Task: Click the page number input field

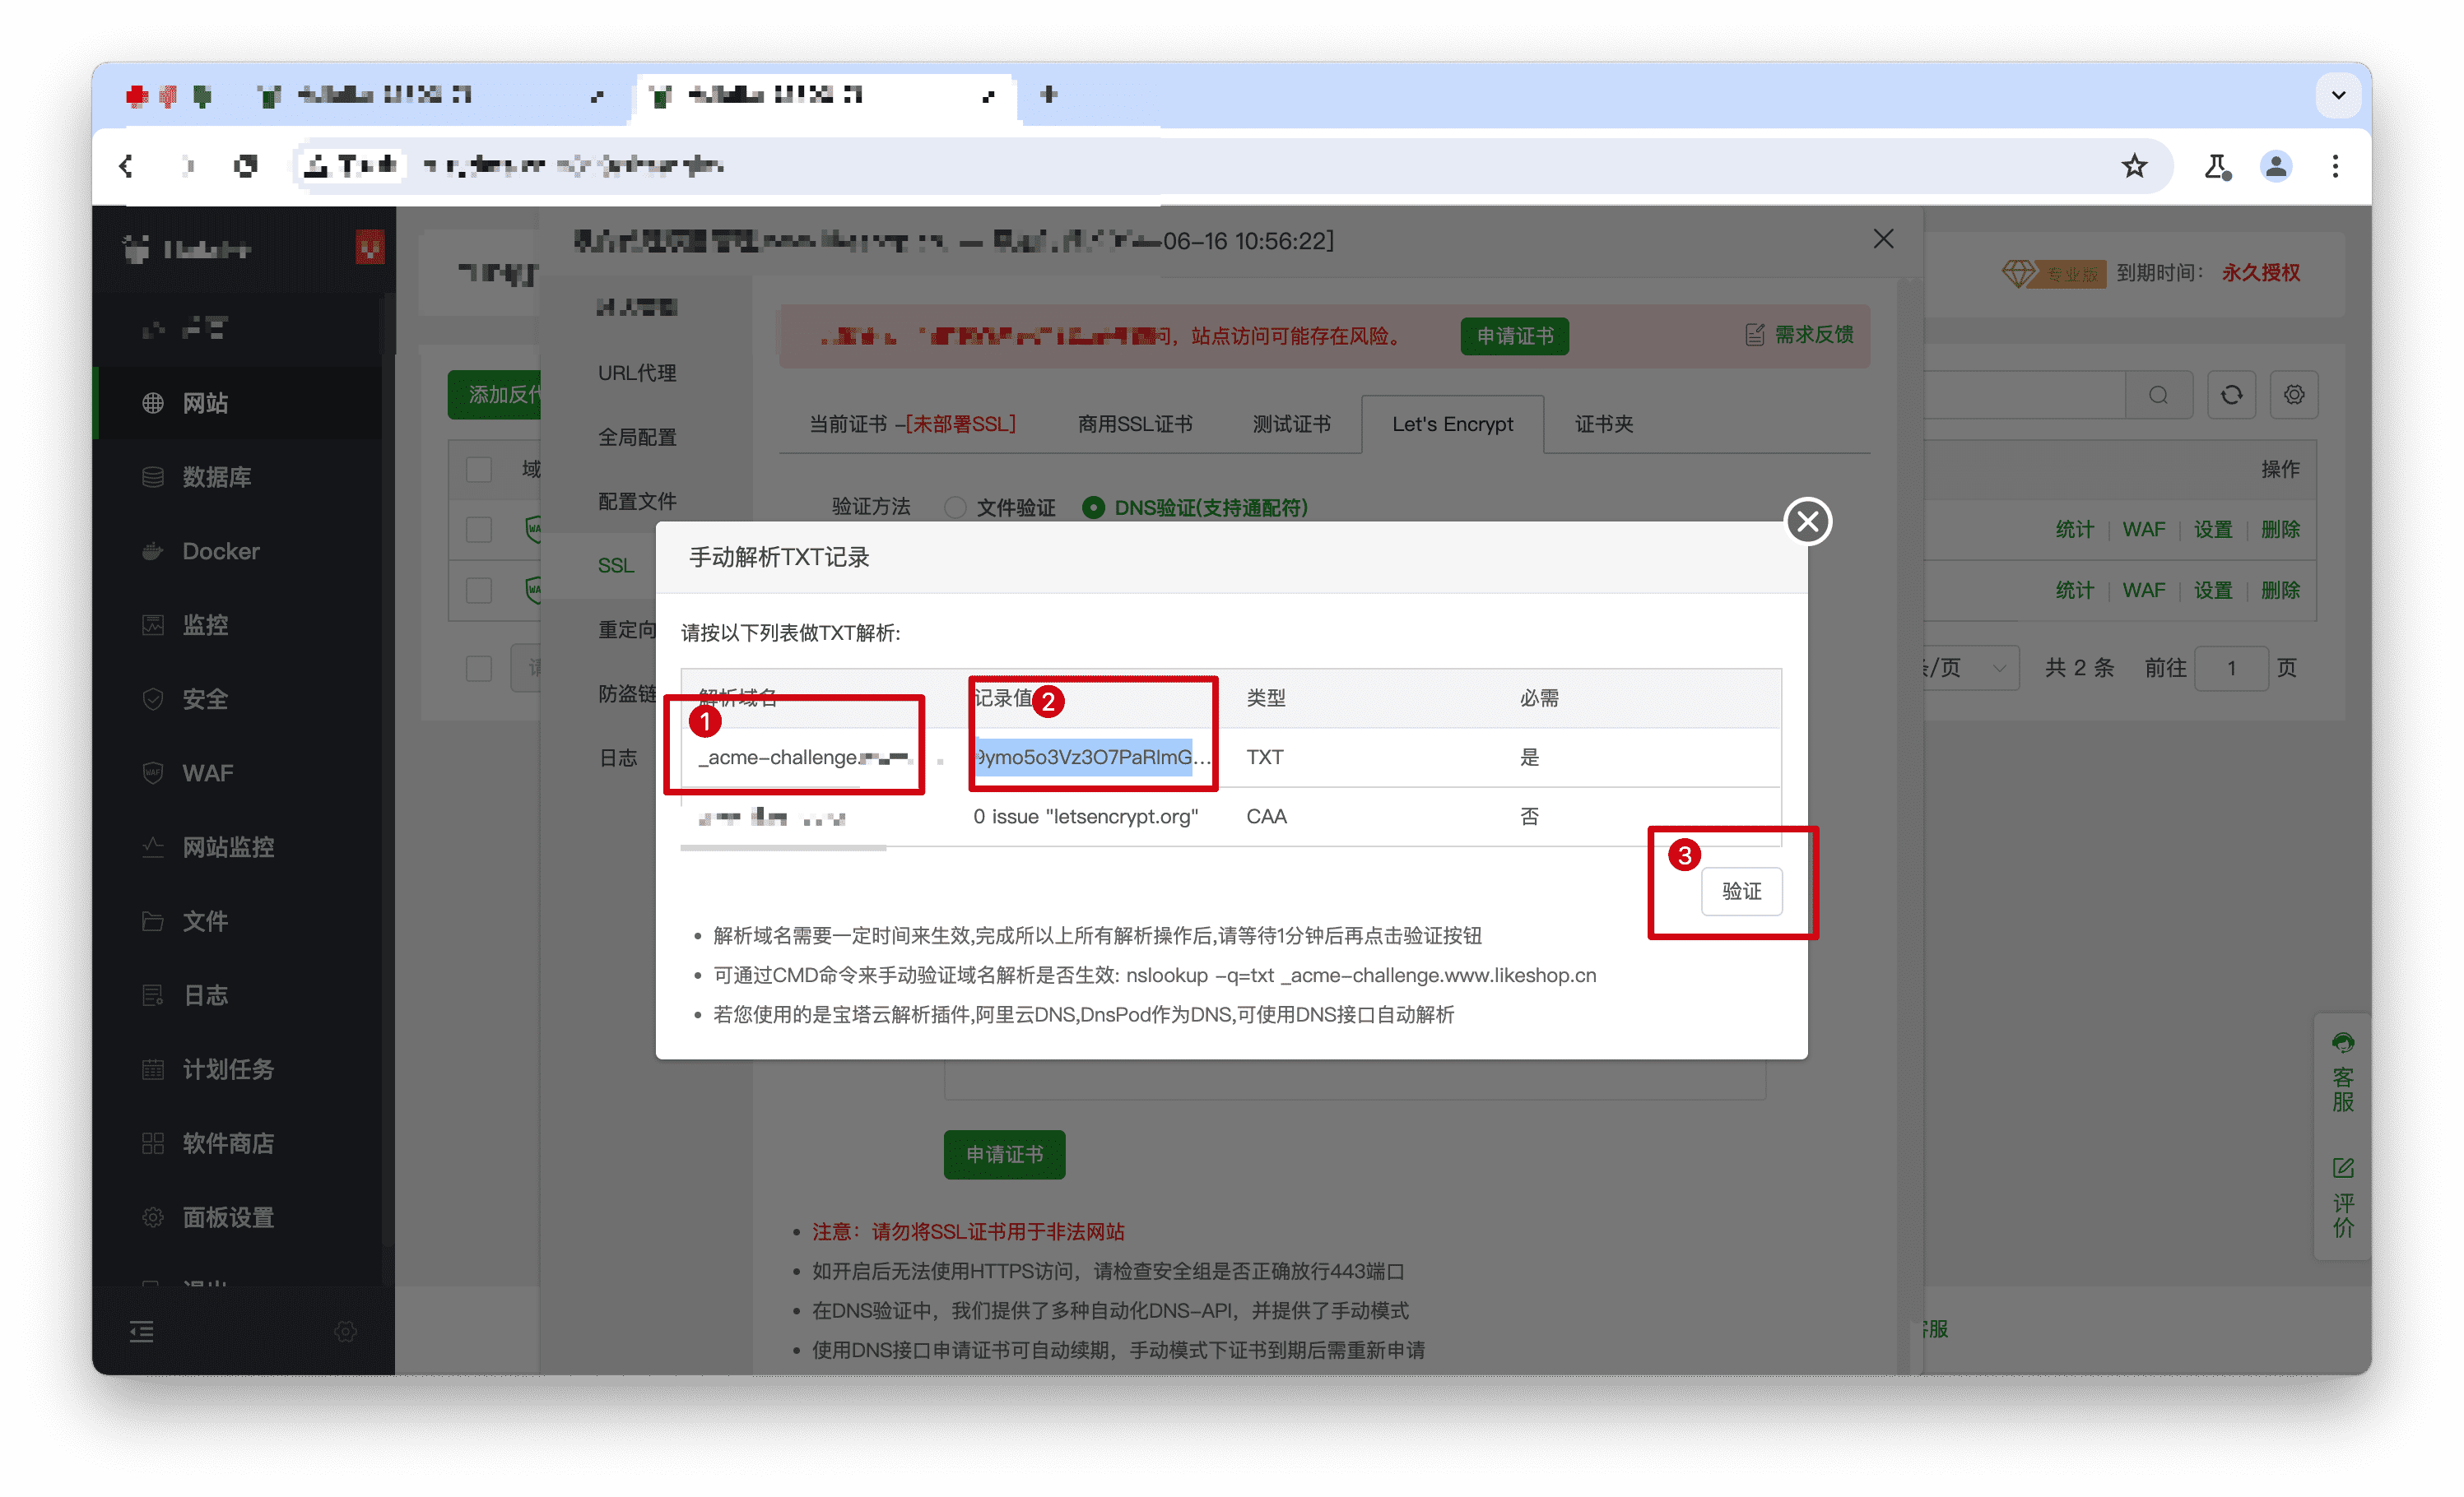Action: pyautogui.click(x=2230, y=668)
